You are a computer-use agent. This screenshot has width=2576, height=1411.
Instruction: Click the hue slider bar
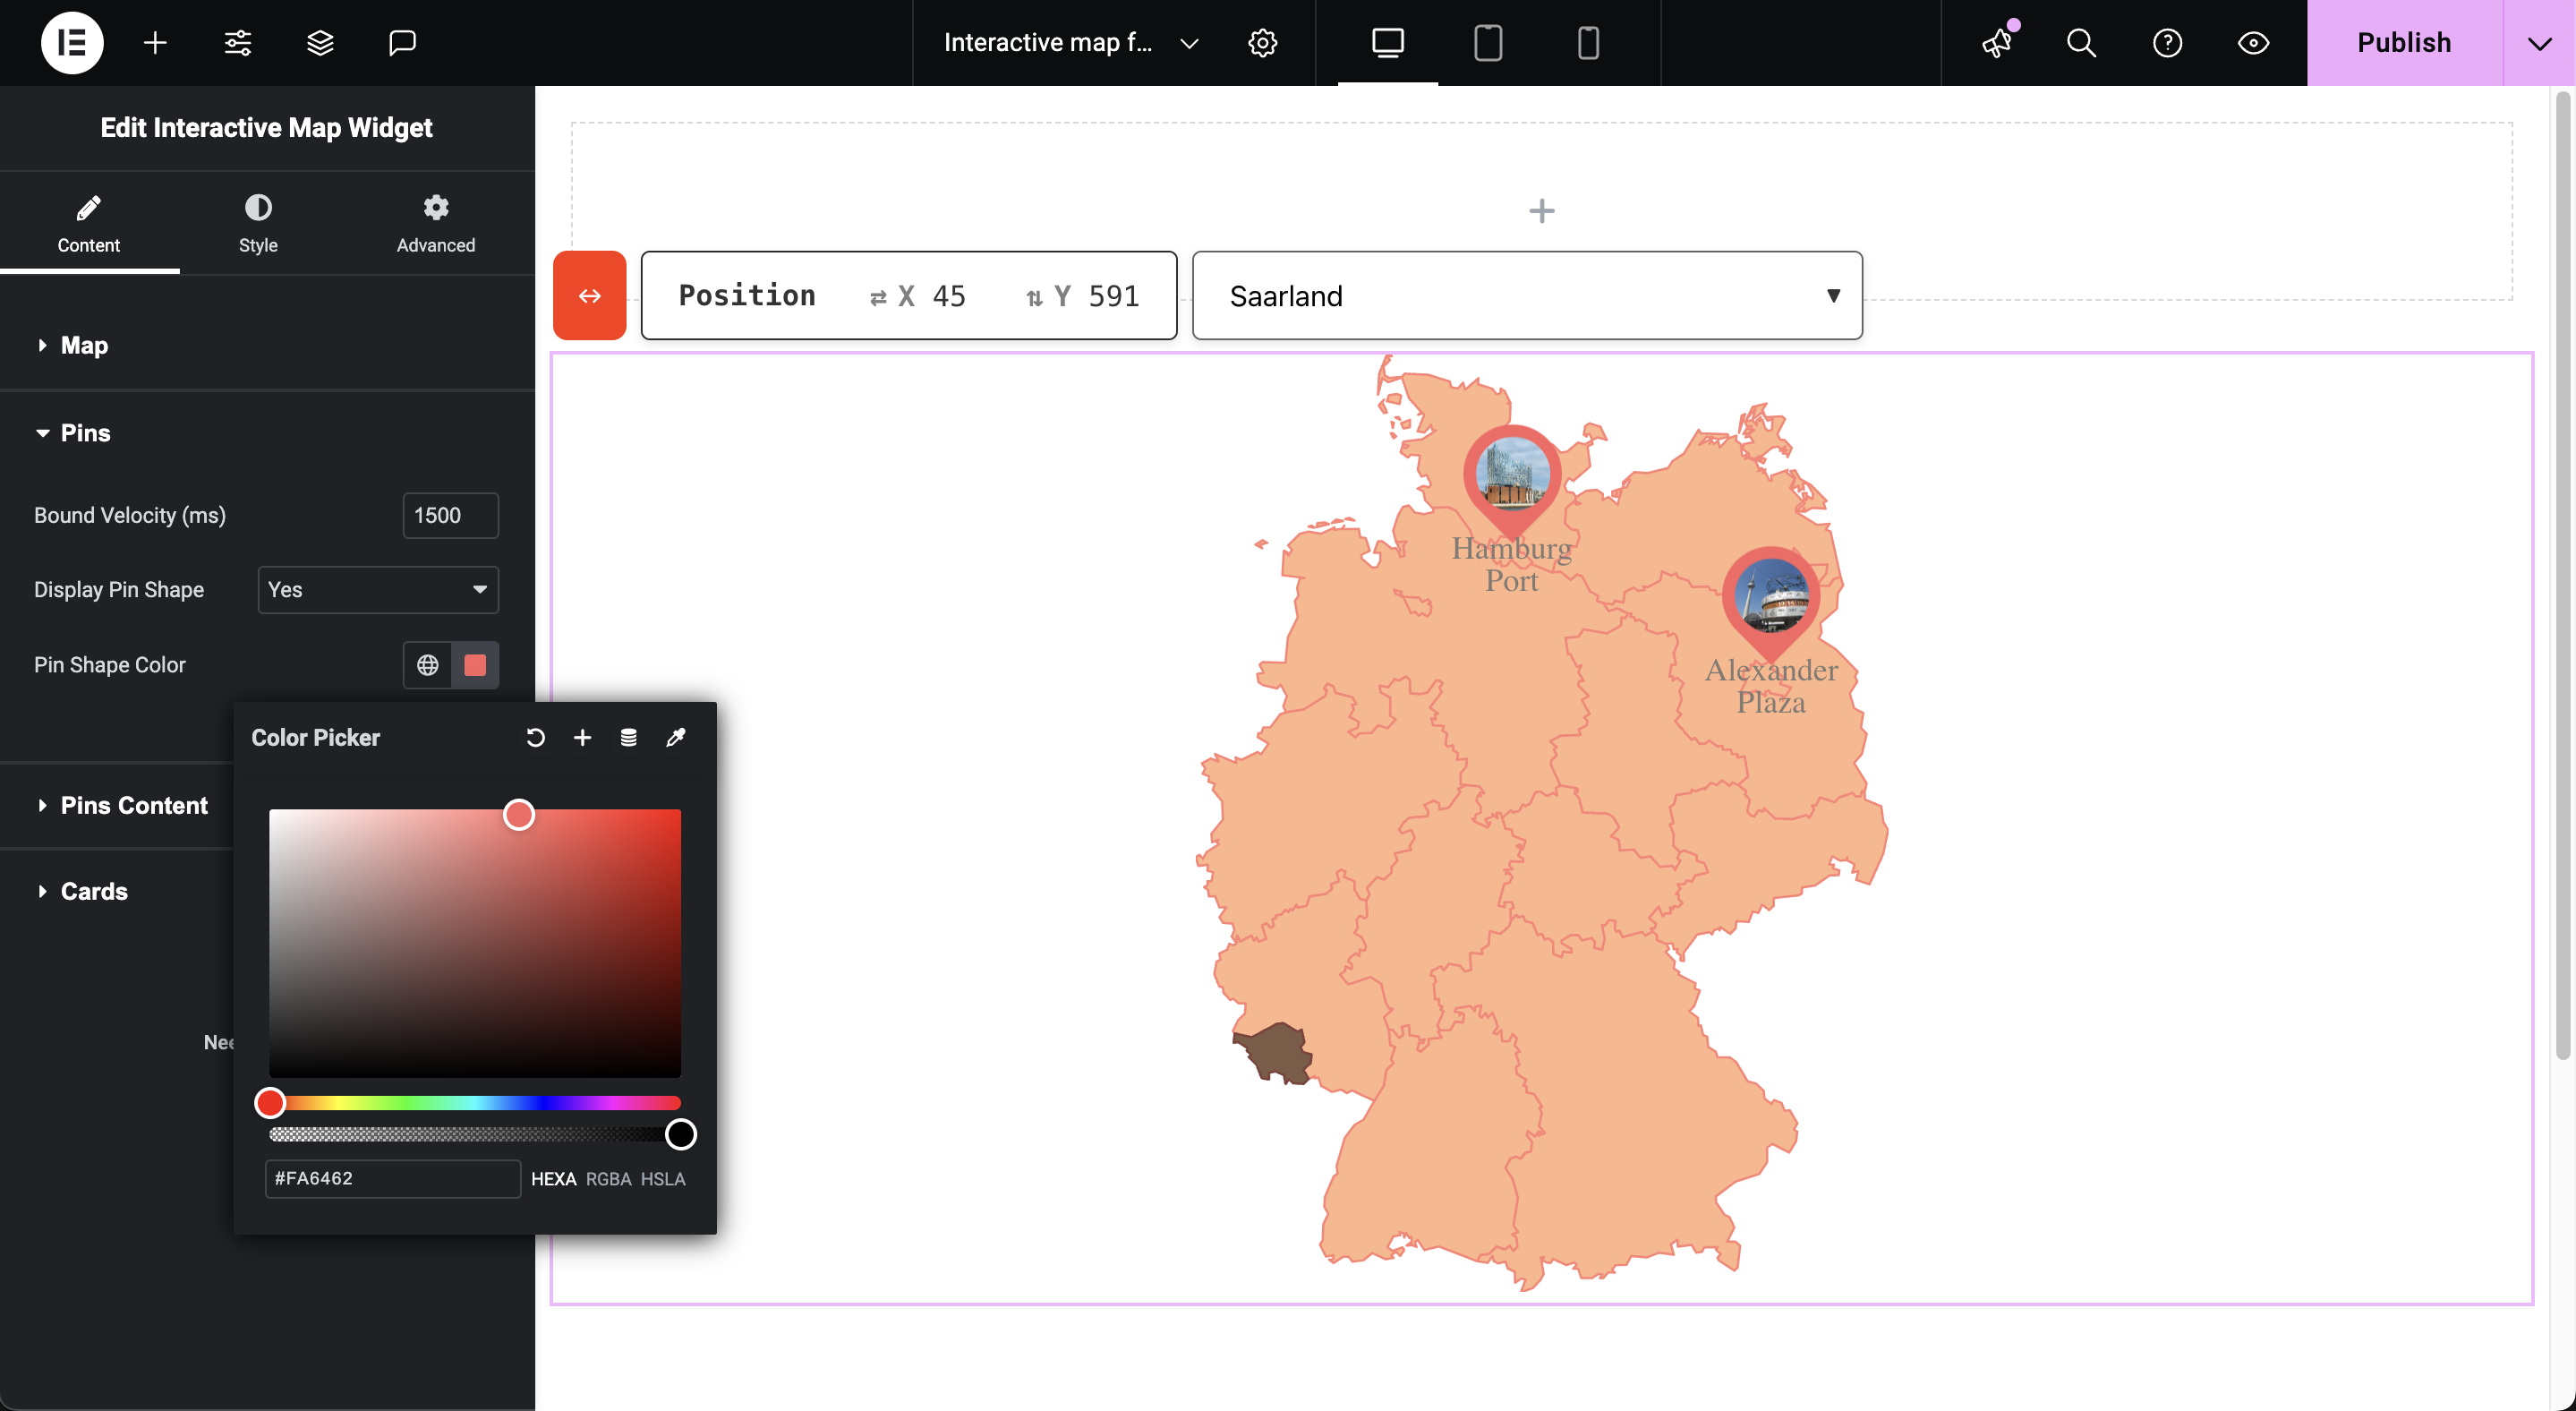click(475, 1102)
